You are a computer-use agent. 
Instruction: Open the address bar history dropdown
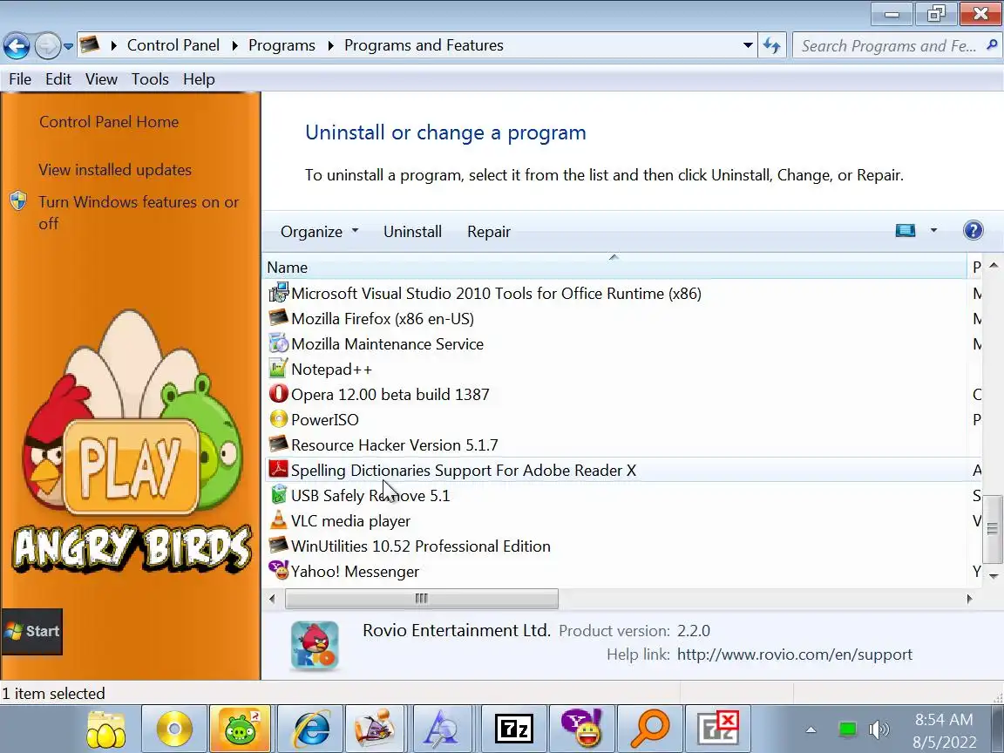747,45
